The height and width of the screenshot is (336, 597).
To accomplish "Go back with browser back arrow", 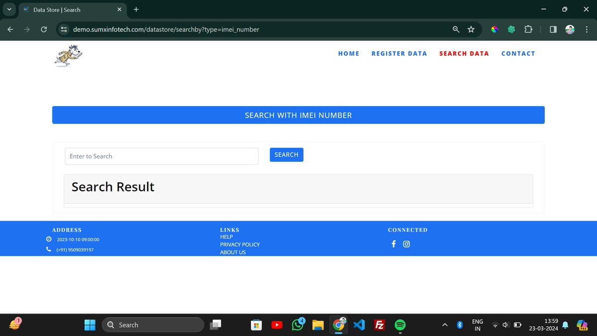I will coord(10,29).
